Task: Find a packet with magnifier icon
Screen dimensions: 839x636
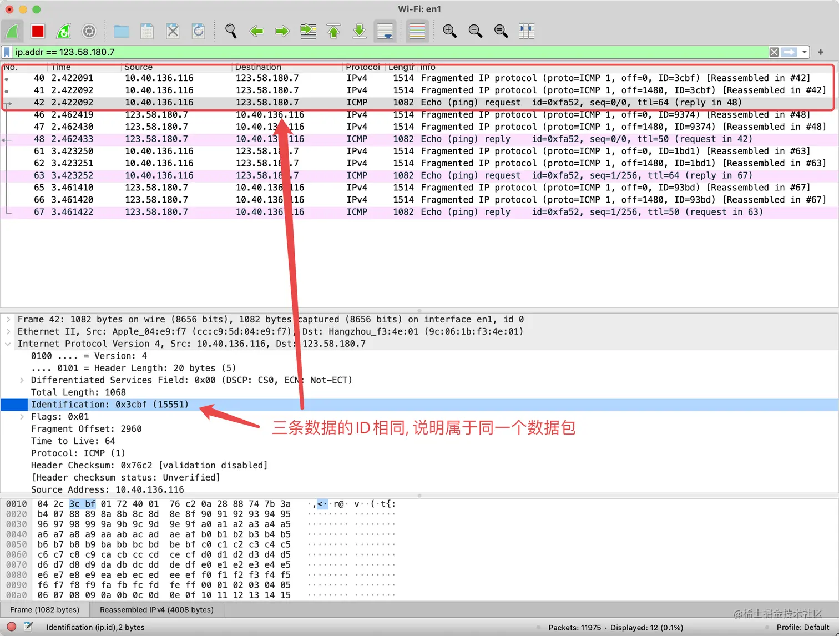Action: point(231,31)
